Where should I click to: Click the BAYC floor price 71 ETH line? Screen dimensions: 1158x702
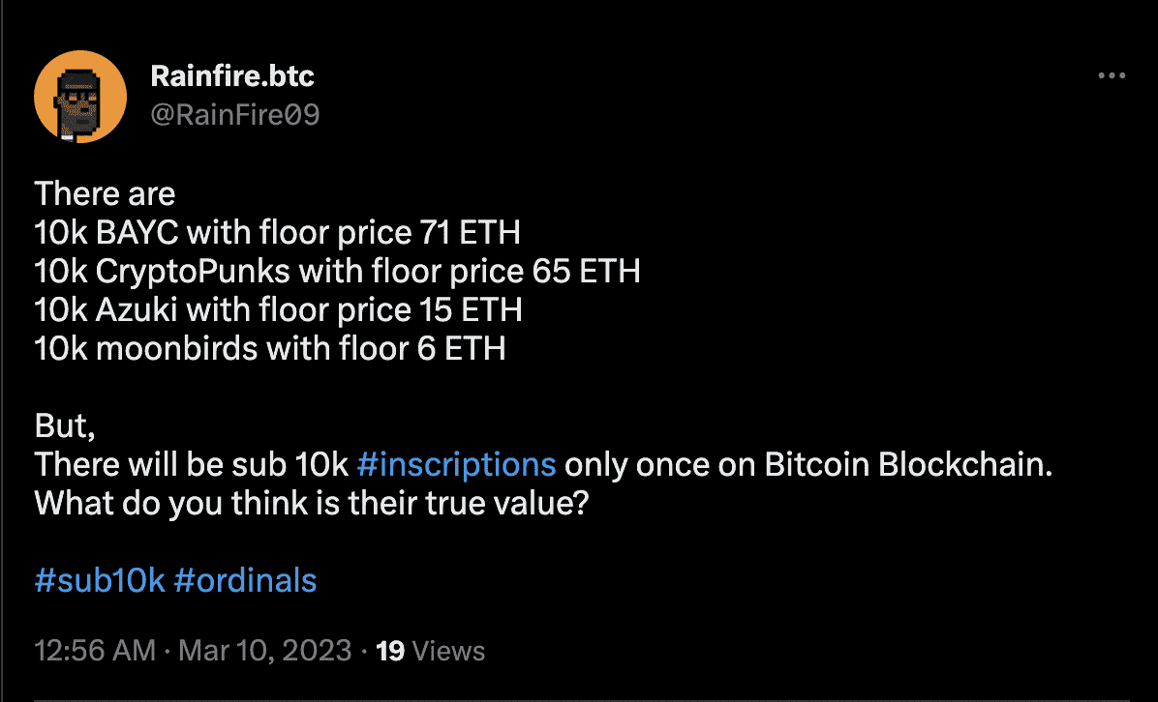278,233
